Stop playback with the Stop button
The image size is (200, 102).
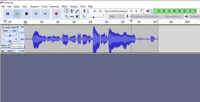pyautogui.click(x=27, y=14)
